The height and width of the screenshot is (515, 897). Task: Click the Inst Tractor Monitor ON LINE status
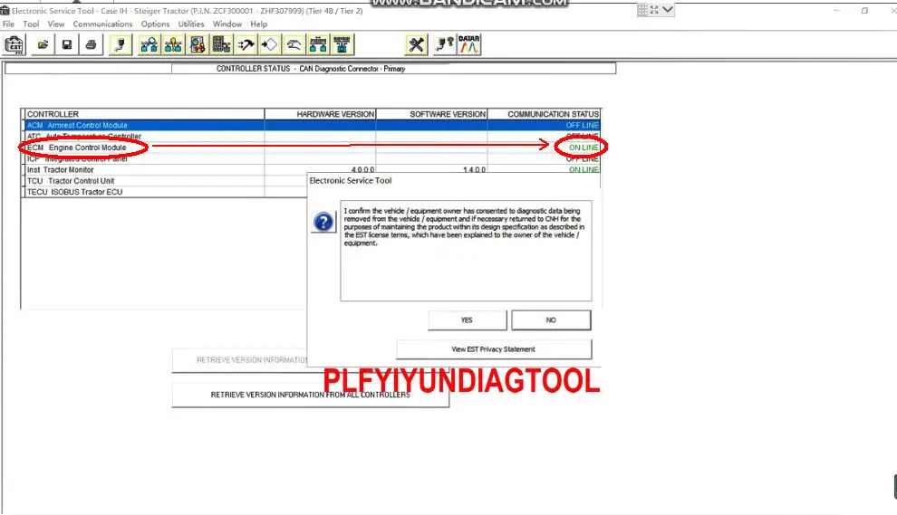pos(584,170)
